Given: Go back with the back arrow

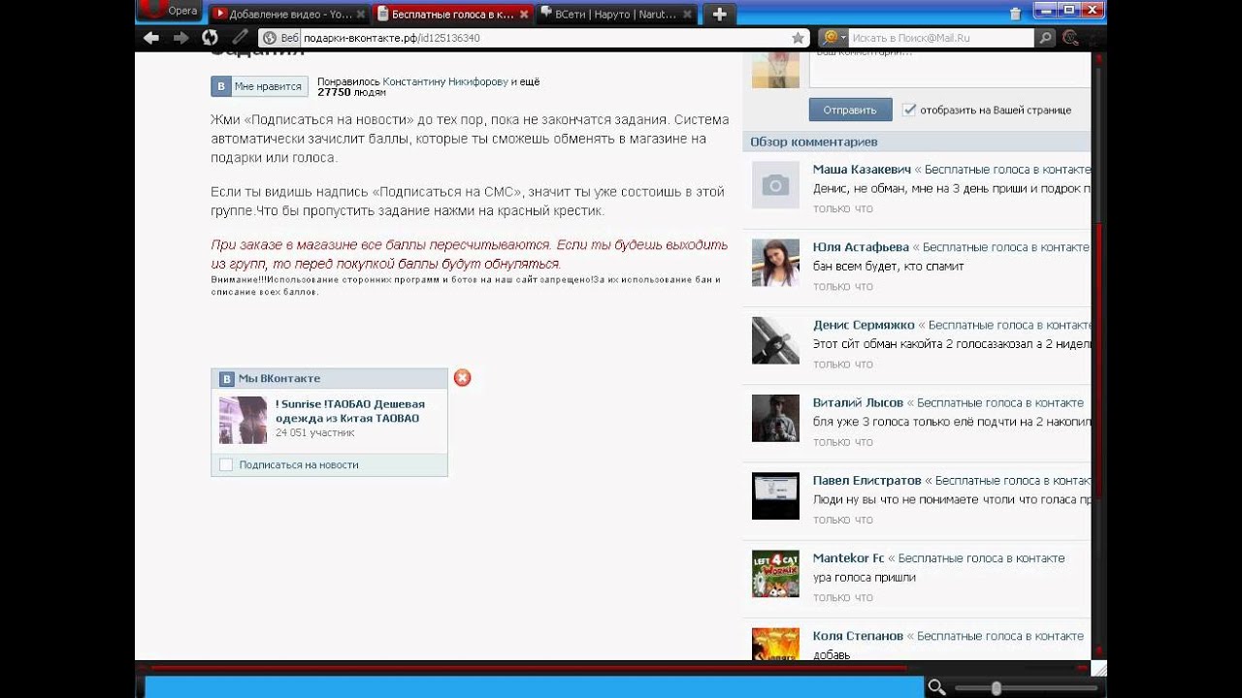Looking at the screenshot, I should point(150,38).
